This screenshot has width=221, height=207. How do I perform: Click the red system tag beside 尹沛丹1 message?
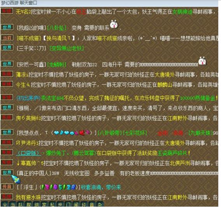point(7,142)
